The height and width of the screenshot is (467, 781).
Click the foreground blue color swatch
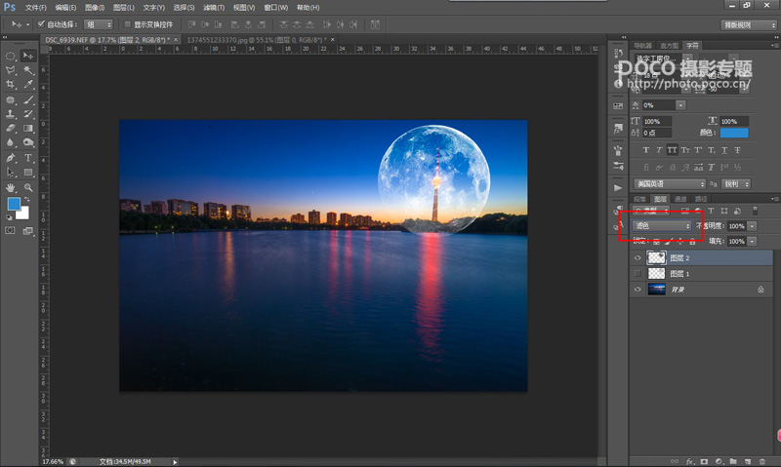point(13,203)
